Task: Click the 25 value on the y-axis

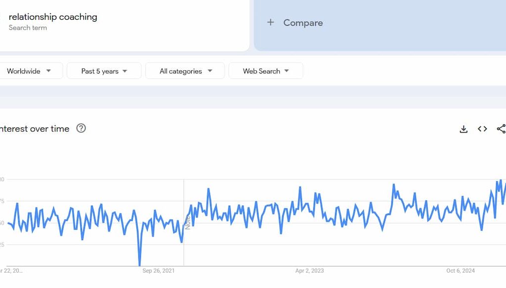Action: (2, 245)
